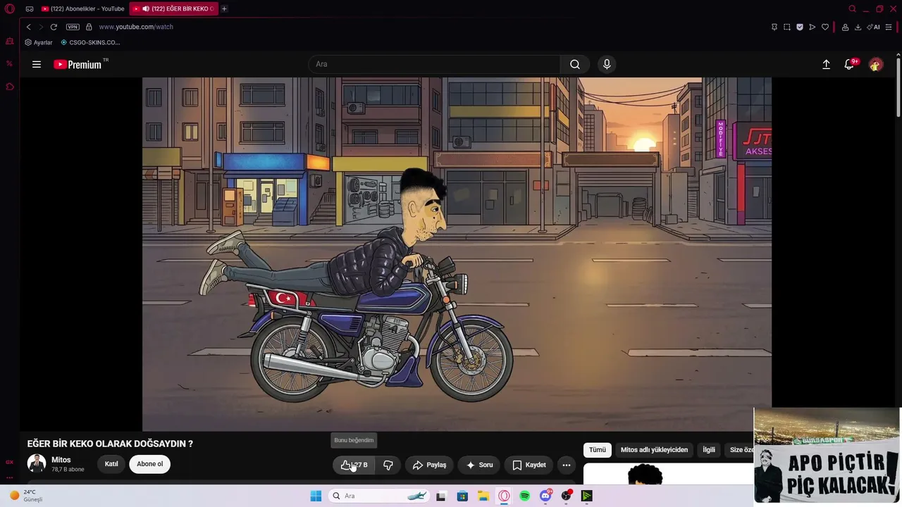Screen dimensions: 902x507
Task: Open the YouTube account avatar menu
Action: pyautogui.click(x=875, y=64)
